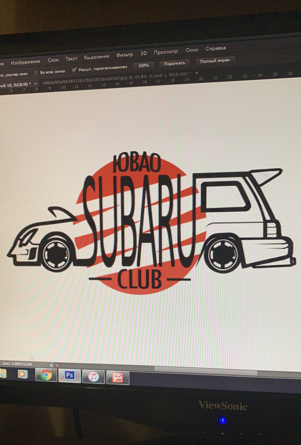Open the Выделение menu

[x=96, y=57]
